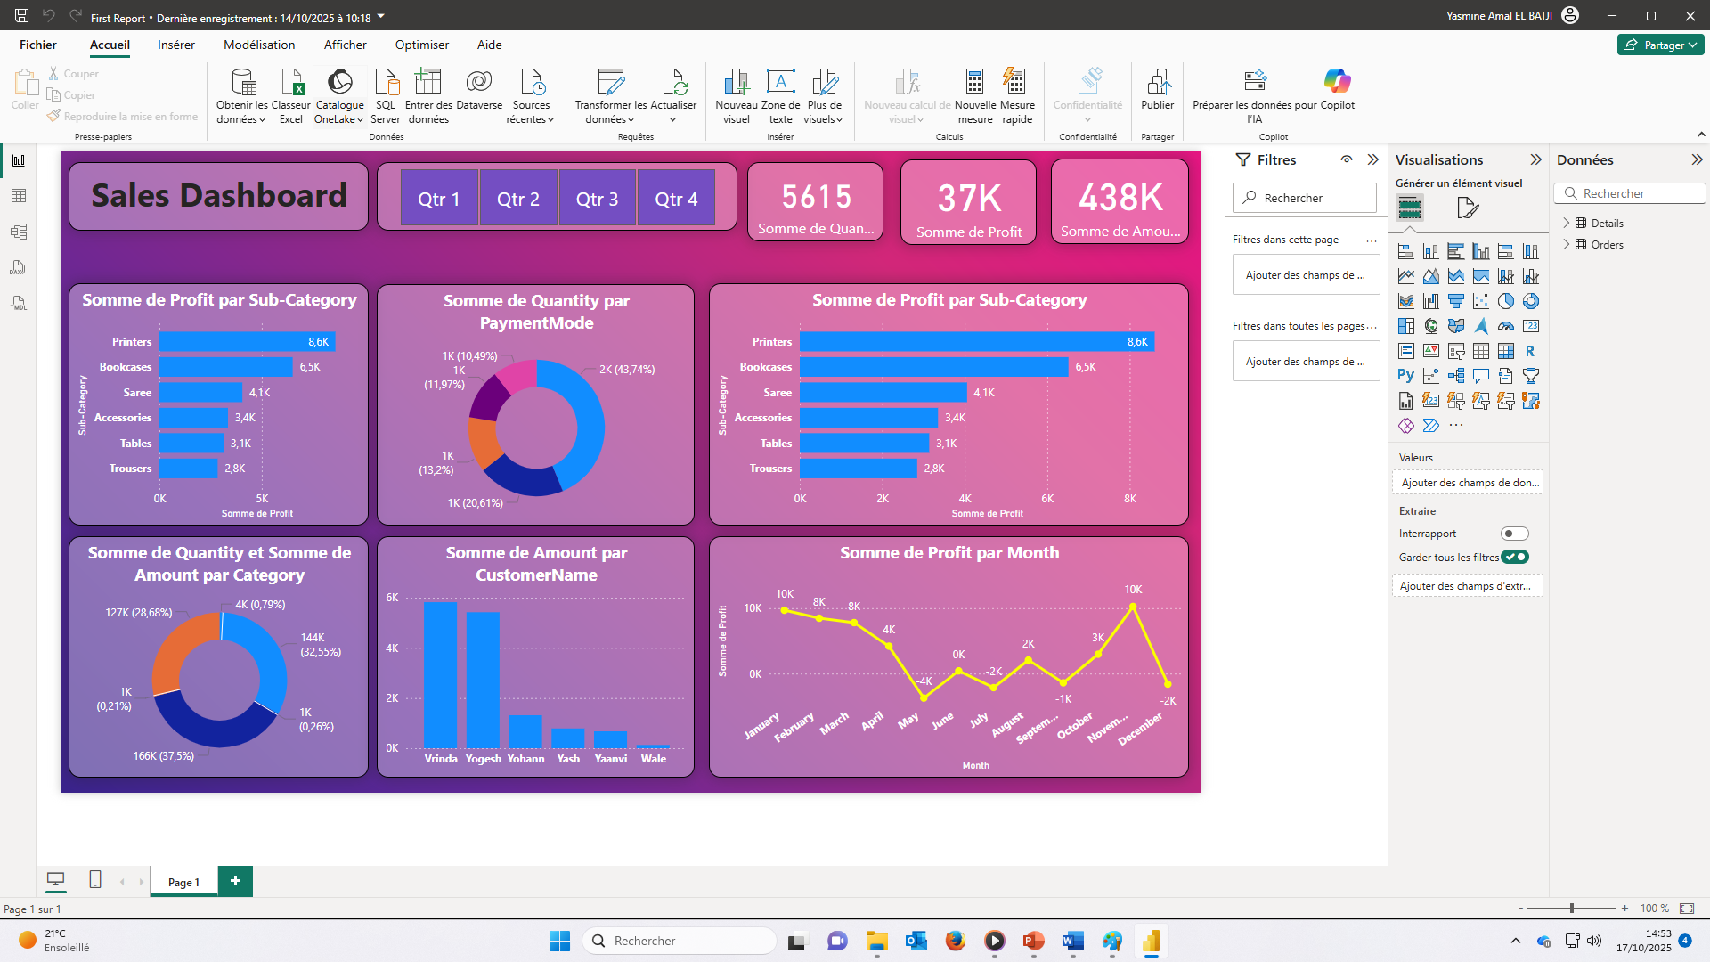Screen dimensions: 1710x962
Task: Select the donut chart visualization icon
Action: coord(1530,301)
